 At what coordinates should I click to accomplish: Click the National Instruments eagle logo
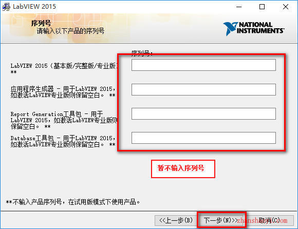click(230, 29)
